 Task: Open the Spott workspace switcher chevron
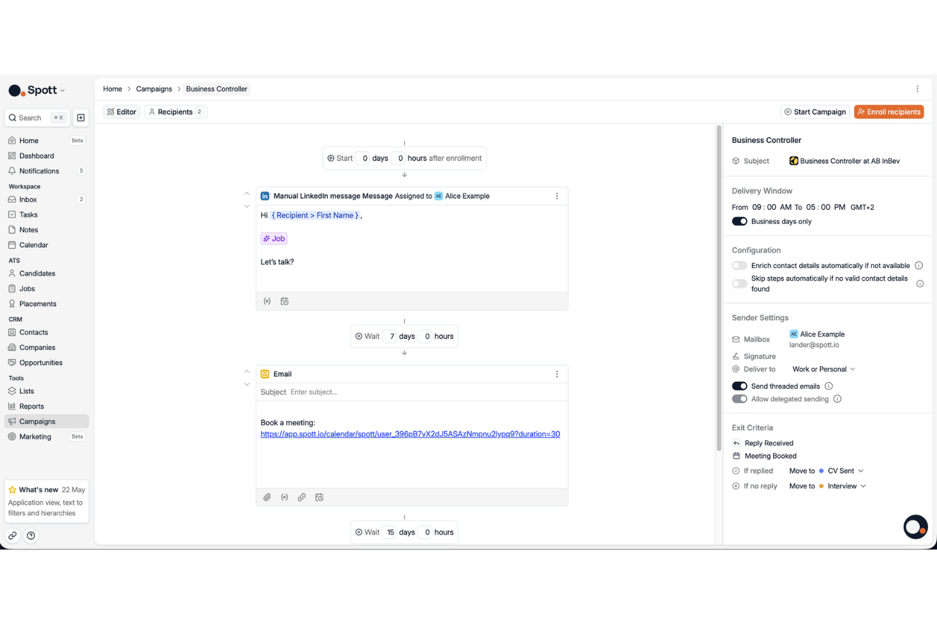63,91
